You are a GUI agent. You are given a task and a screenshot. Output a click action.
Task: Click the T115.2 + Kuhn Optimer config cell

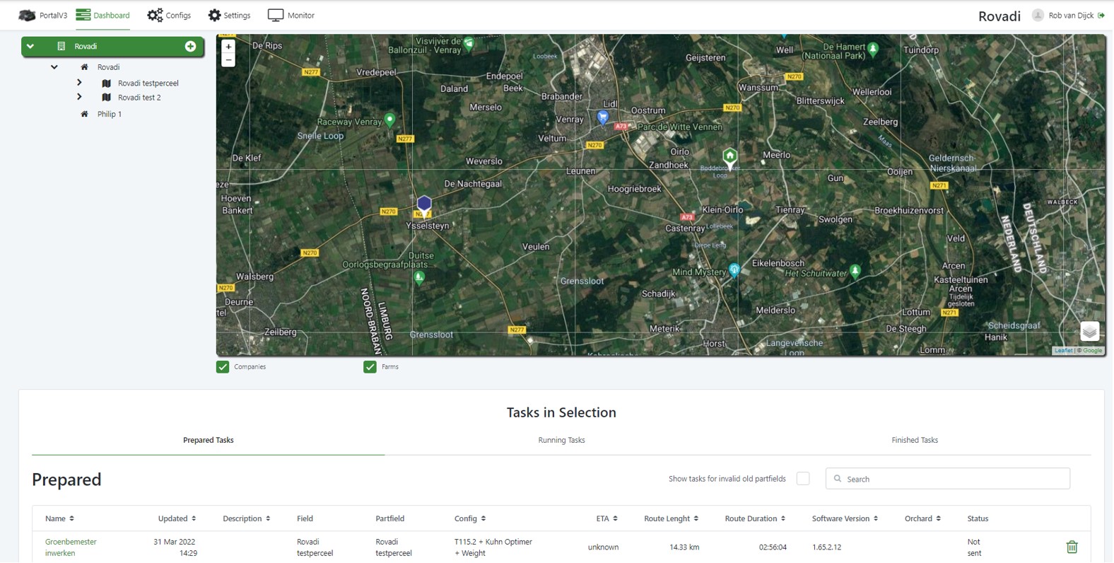click(x=493, y=547)
